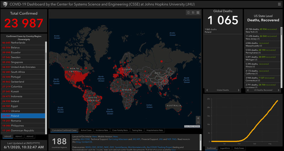The image size is (284, 151).
Task: Switch to the Admin2 tab
Action: tap(30, 136)
